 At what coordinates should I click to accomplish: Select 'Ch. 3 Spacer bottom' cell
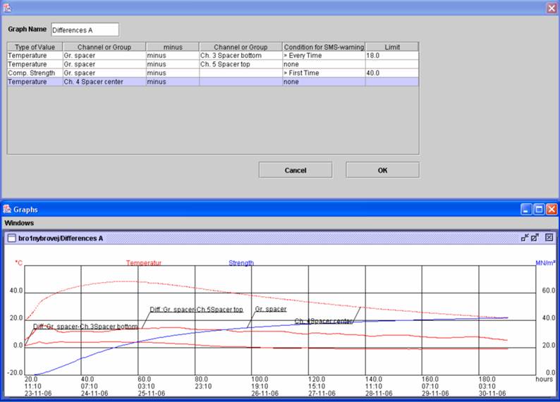point(241,55)
